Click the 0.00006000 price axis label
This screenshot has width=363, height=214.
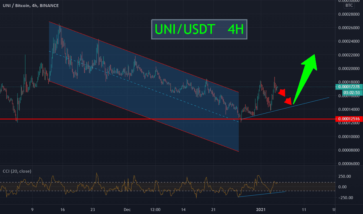349,164
